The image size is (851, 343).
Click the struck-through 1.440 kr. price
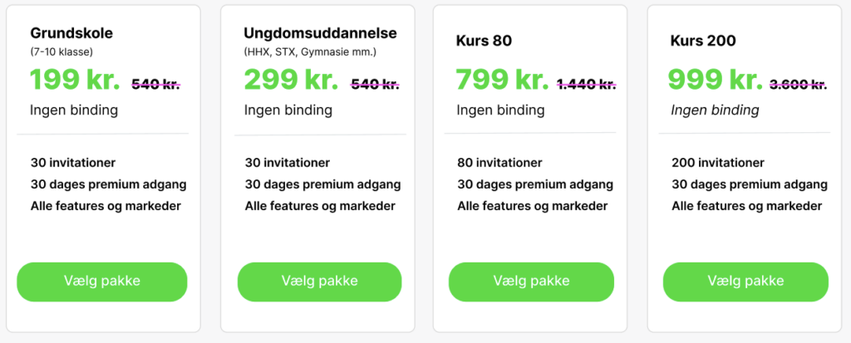587,84
